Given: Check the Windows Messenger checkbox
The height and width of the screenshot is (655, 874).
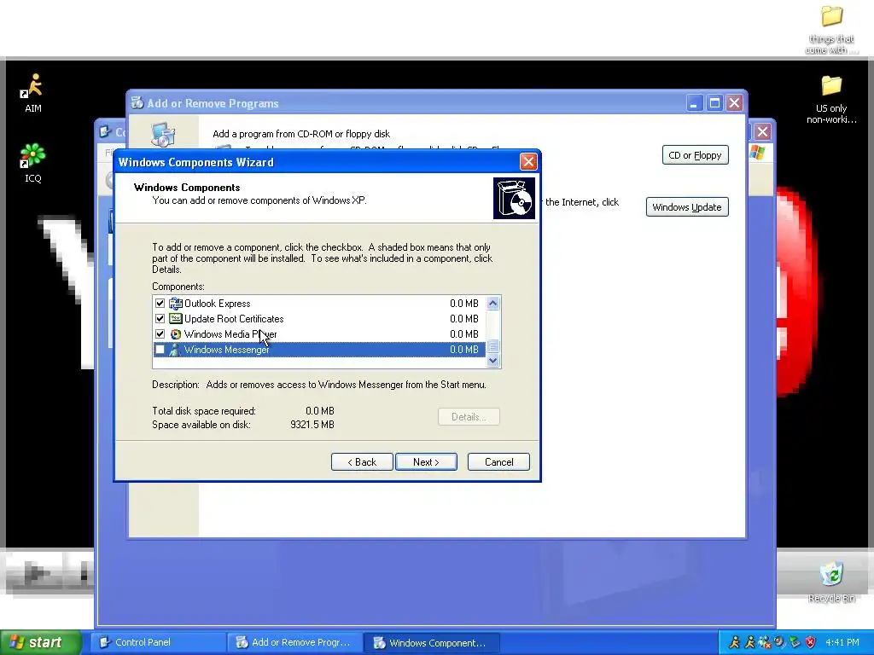Looking at the screenshot, I should pos(160,350).
